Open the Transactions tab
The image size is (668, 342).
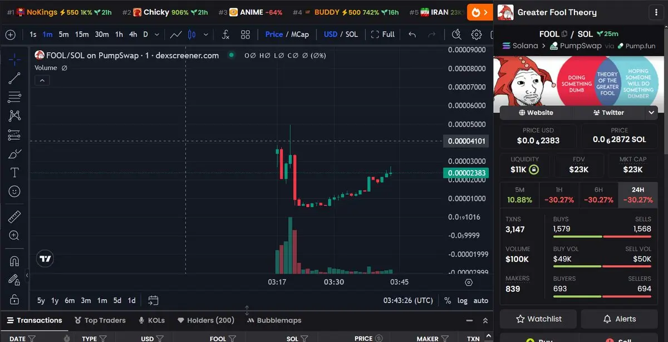click(x=35, y=320)
